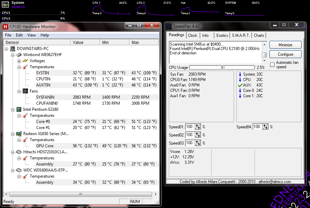
Task: Select the Readings tab
Action: point(176,35)
